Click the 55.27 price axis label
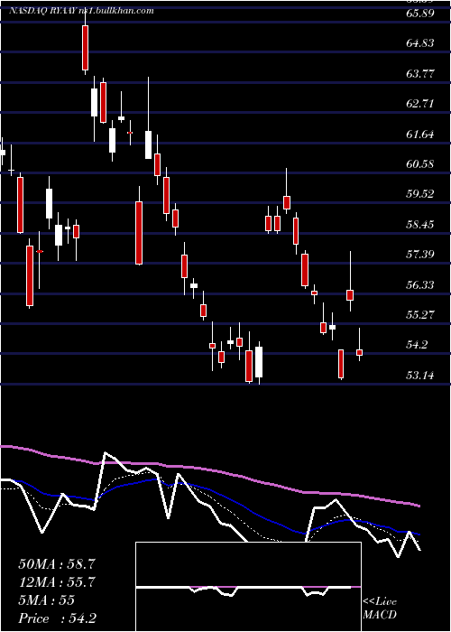The width and height of the screenshot is (451, 632). point(420,314)
